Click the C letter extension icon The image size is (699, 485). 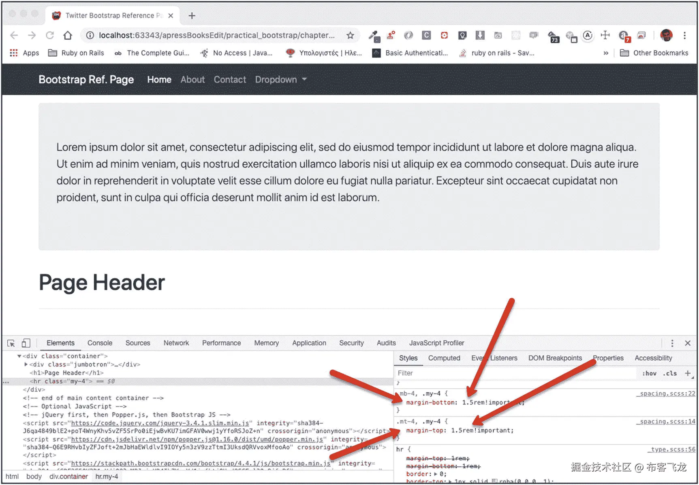[x=426, y=35]
